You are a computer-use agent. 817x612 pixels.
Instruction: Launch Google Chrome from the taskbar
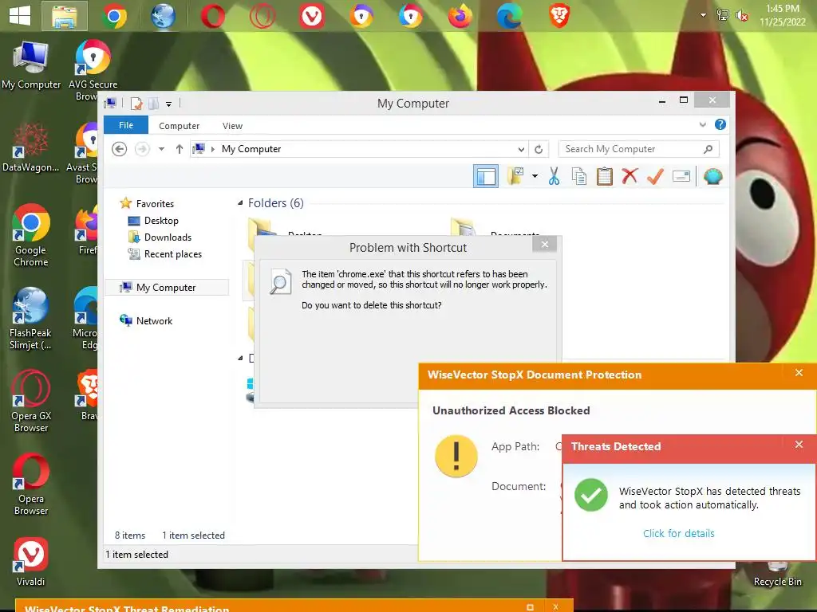(x=114, y=16)
